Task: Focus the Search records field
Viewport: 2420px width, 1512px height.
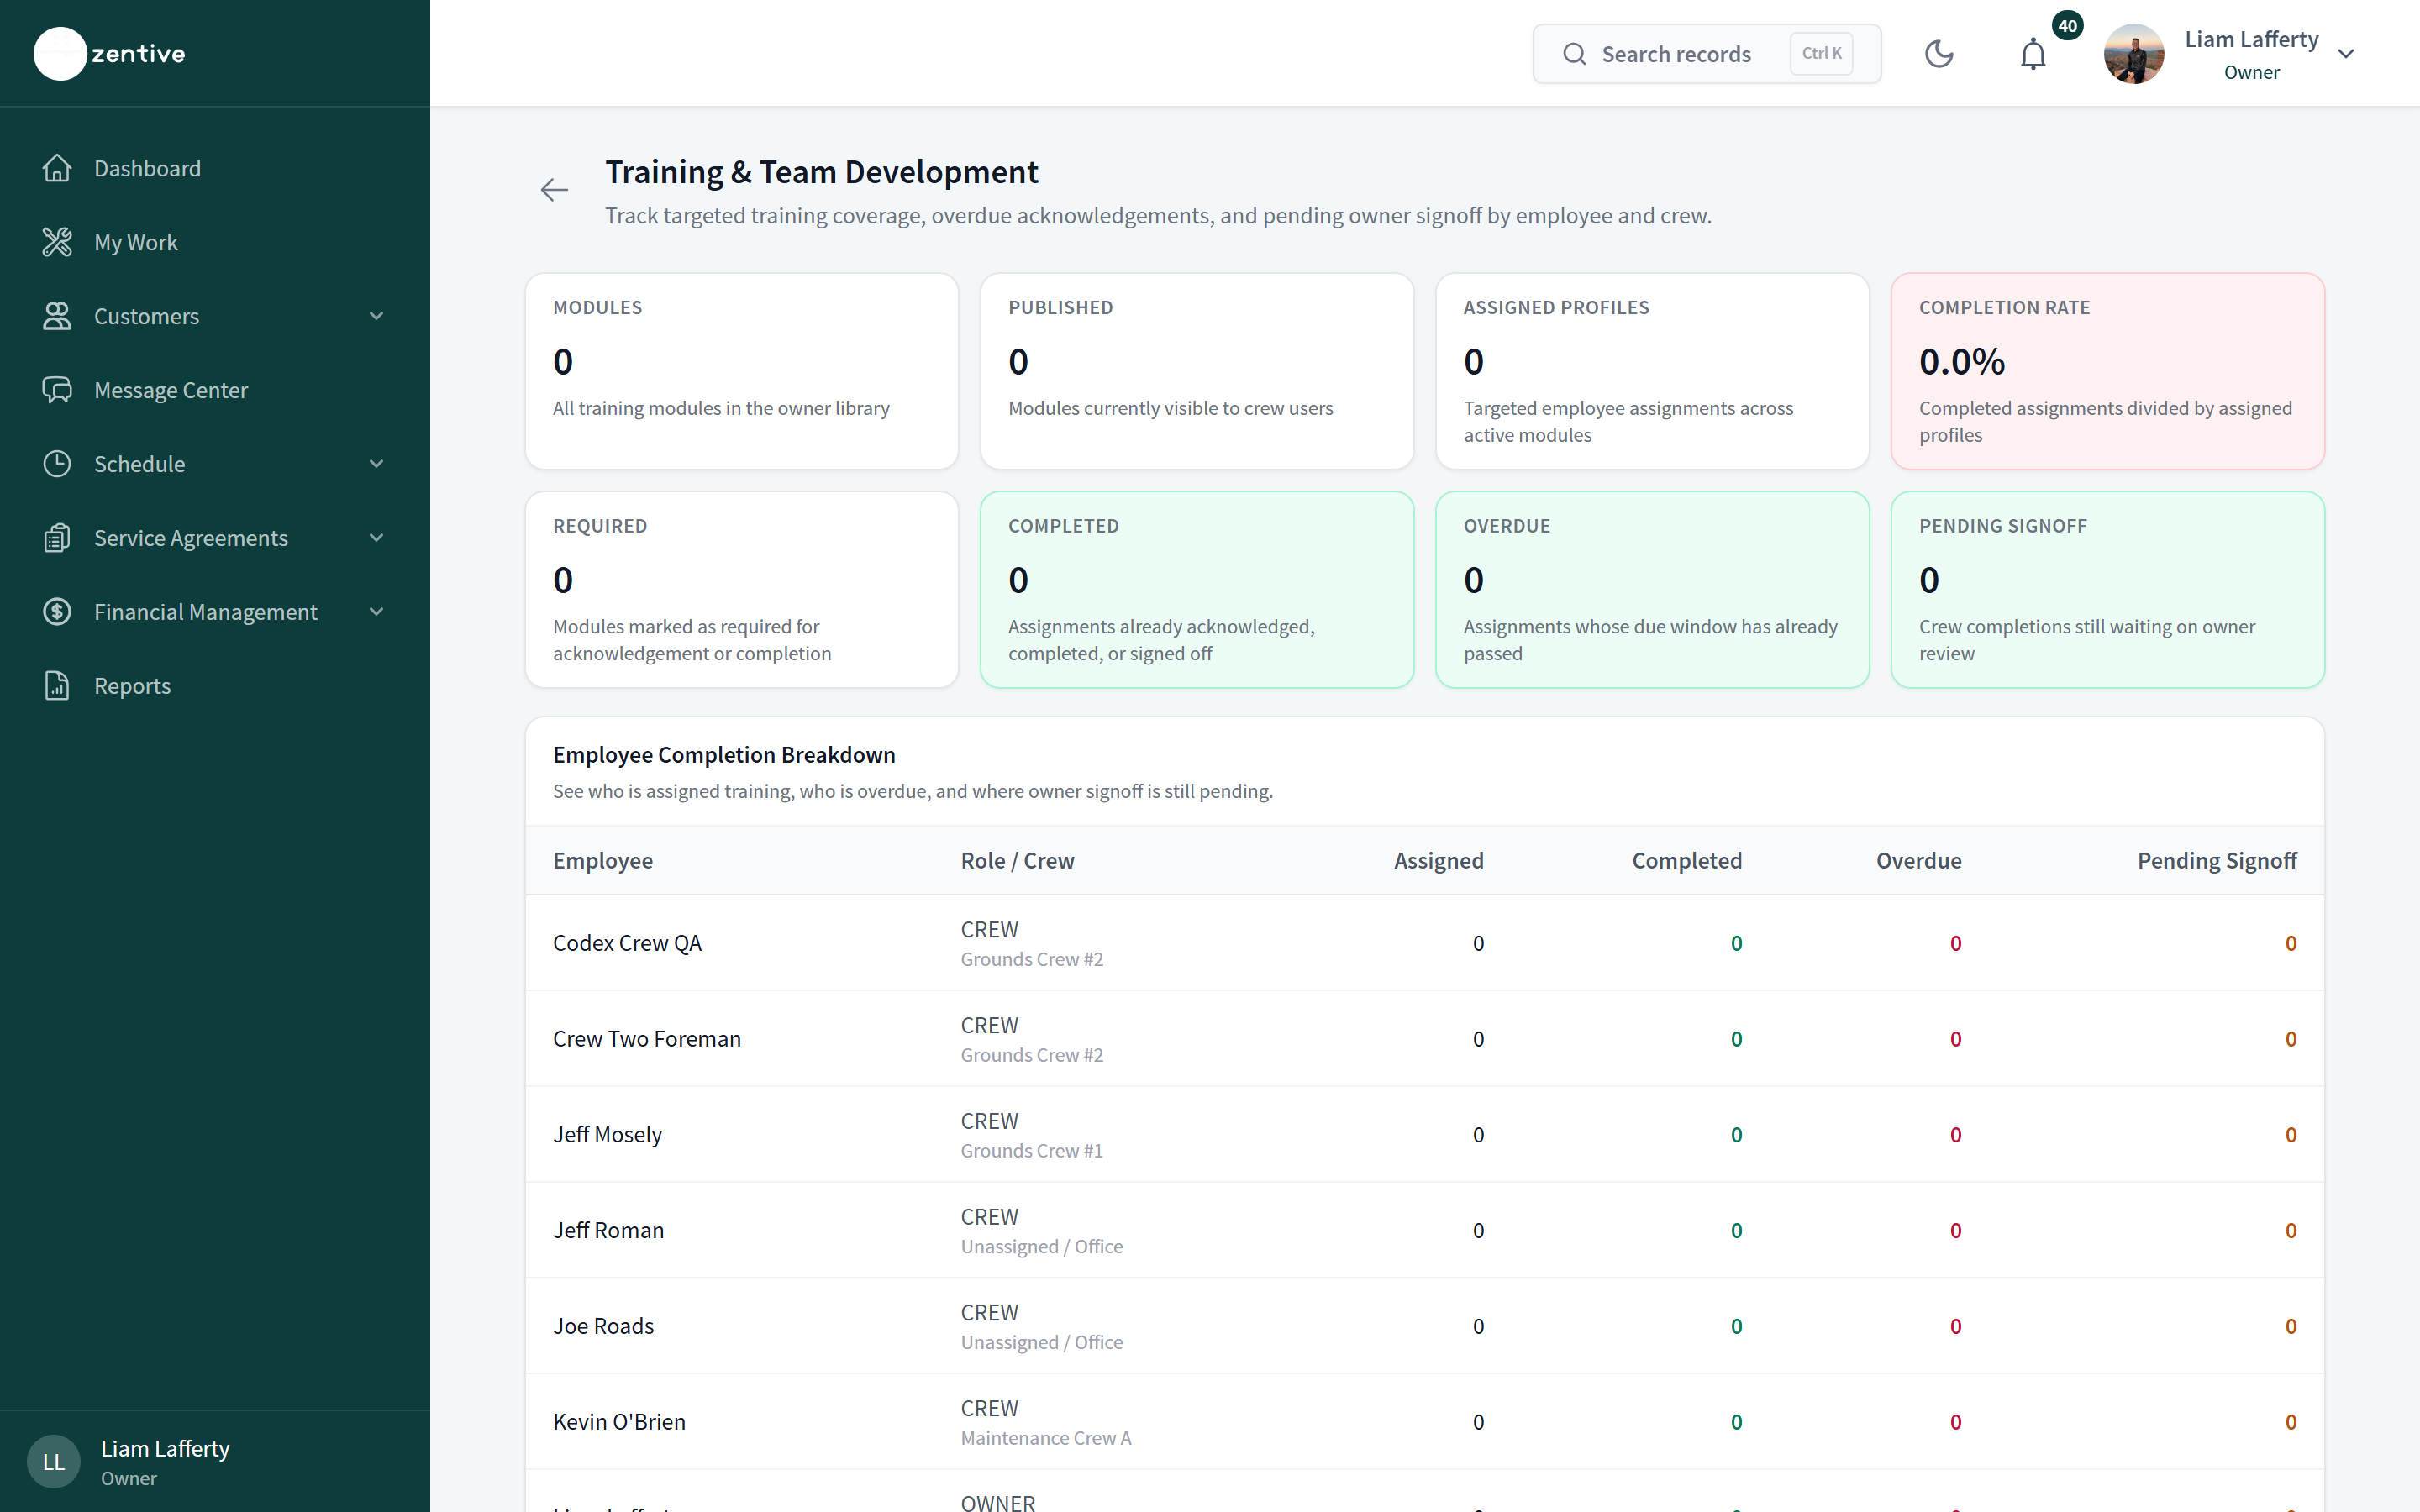Action: pos(1706,54)
